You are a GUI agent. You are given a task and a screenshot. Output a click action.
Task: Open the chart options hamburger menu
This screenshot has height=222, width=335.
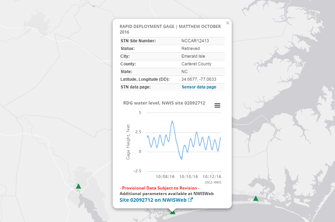pyautogui.click(x=217, y=105)
